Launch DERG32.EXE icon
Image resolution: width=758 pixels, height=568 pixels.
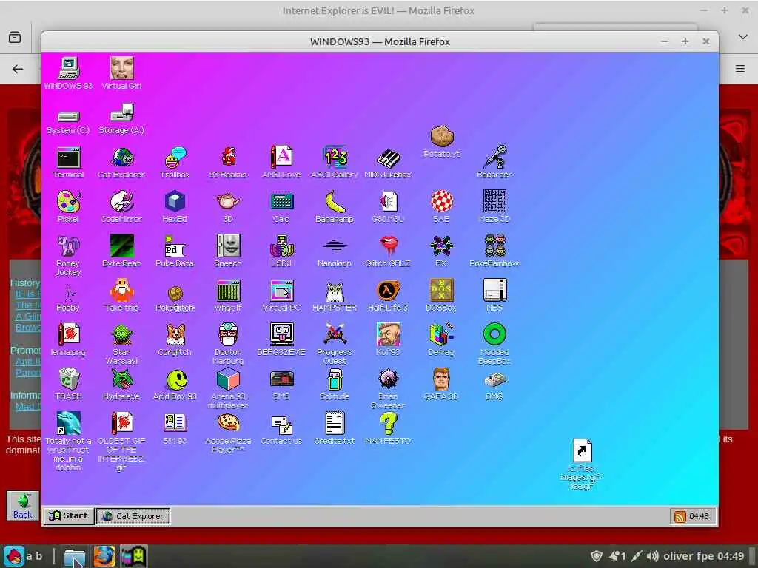[281, 334]
